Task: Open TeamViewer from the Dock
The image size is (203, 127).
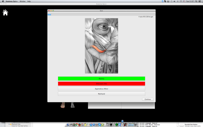Action: [120, 124]
